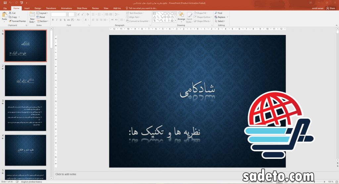
Task: Click the Undo arrow in the quick access toolbar
Action: [10, 3]
